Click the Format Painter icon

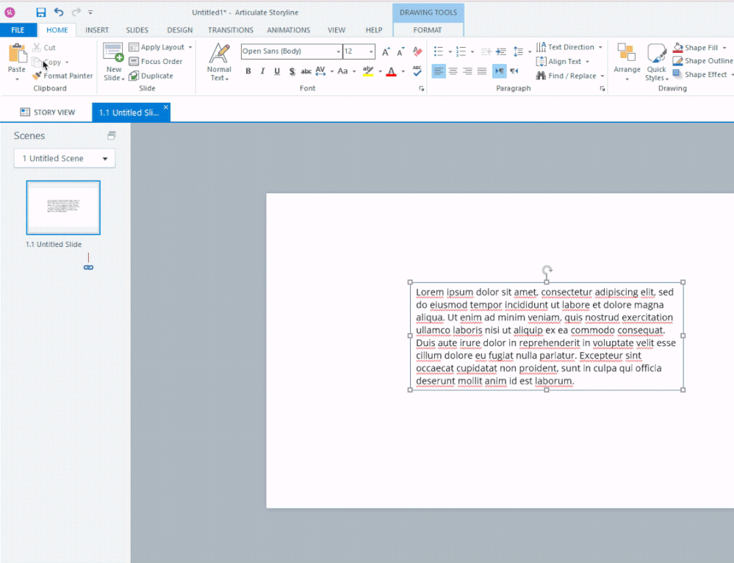coord(37,76)
